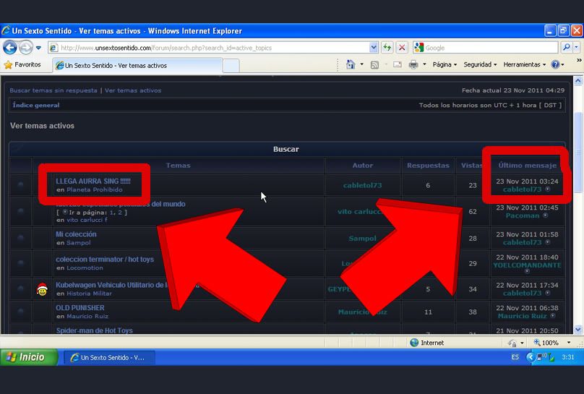Open the Página menu

pyautogui.click(x=445, y=64)
